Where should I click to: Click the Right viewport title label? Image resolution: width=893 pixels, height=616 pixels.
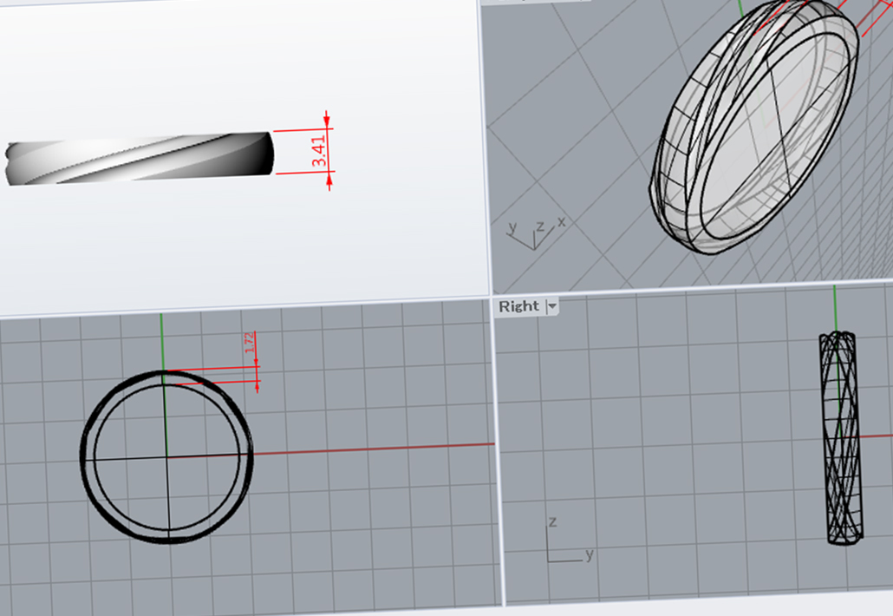[x=518, y=306]
